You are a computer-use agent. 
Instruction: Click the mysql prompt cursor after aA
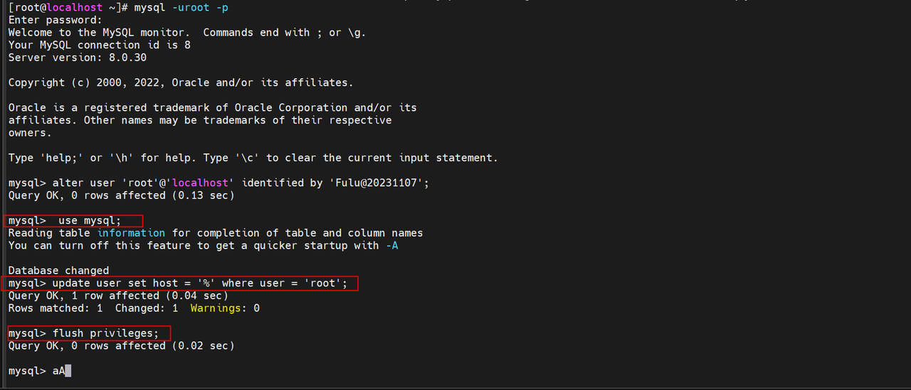tap(68, 371)
